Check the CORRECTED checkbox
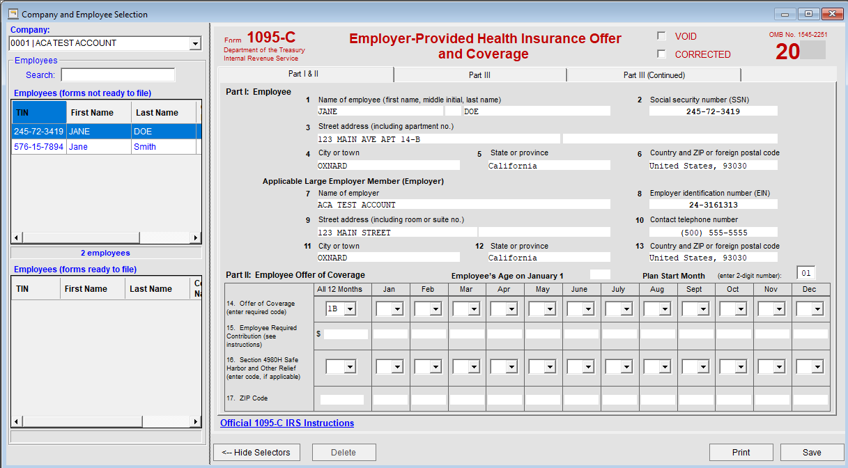The image size is (848, 468). click(x=661, y=54)
